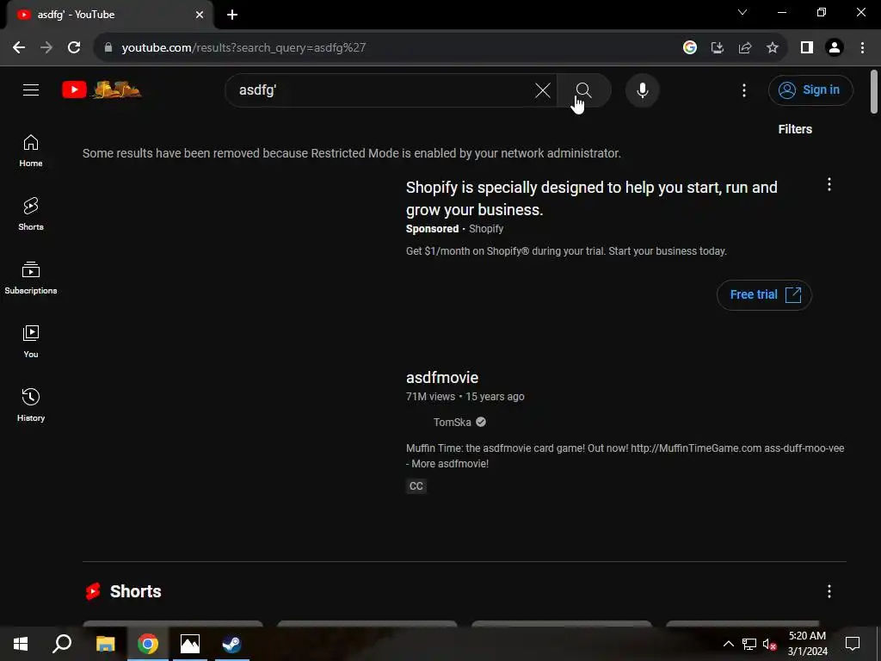
Task: Click the page vertical scrollbar thumb
Action: click(874, 91)
